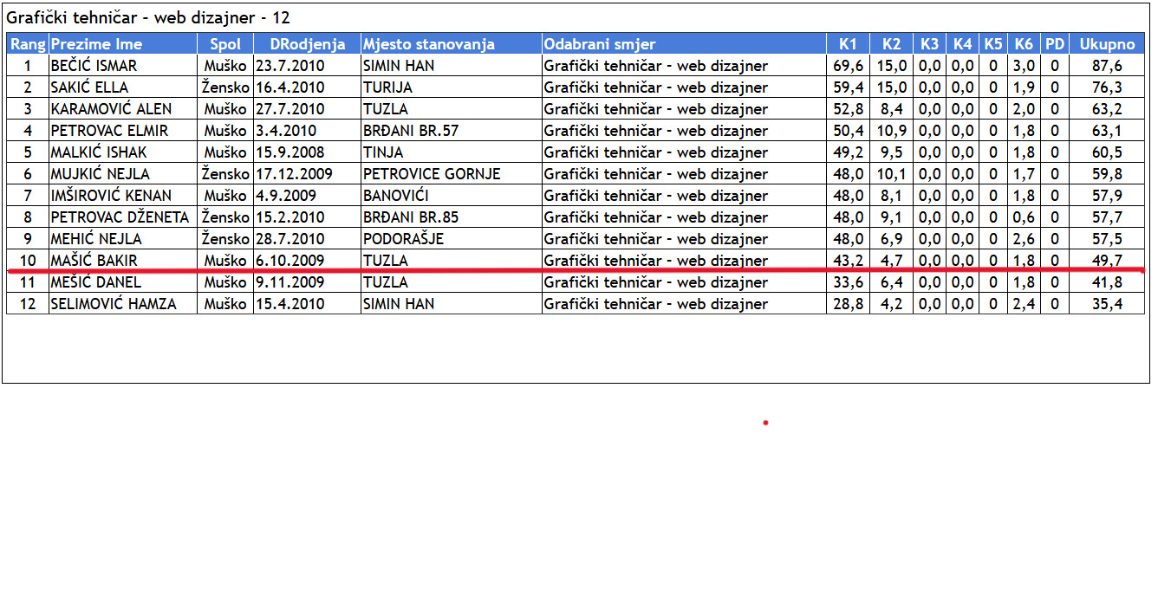The image size is (1158, 595).
Task: Click the Spol column header
Action: 224,44
